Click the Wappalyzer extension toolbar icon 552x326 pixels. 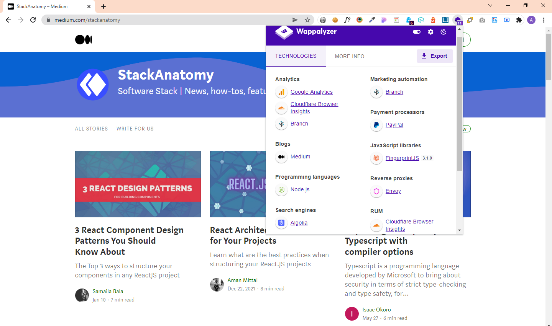point(458,20)
